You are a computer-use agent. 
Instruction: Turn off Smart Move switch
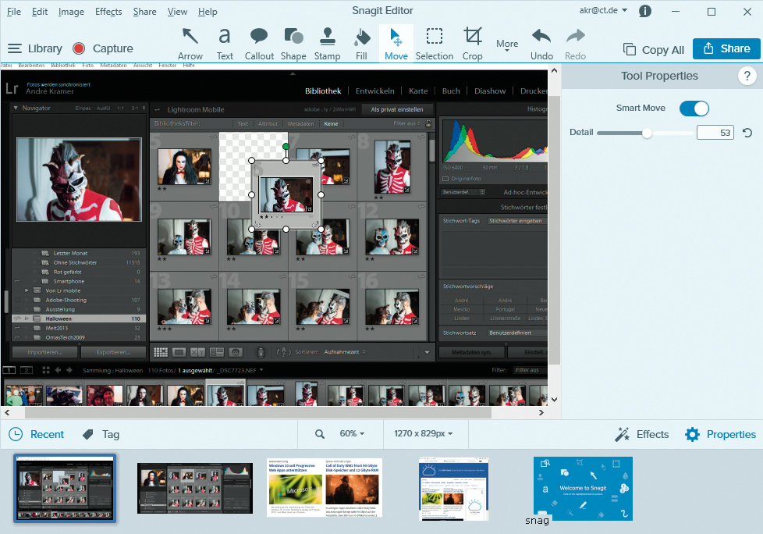(x=694, y=109)
